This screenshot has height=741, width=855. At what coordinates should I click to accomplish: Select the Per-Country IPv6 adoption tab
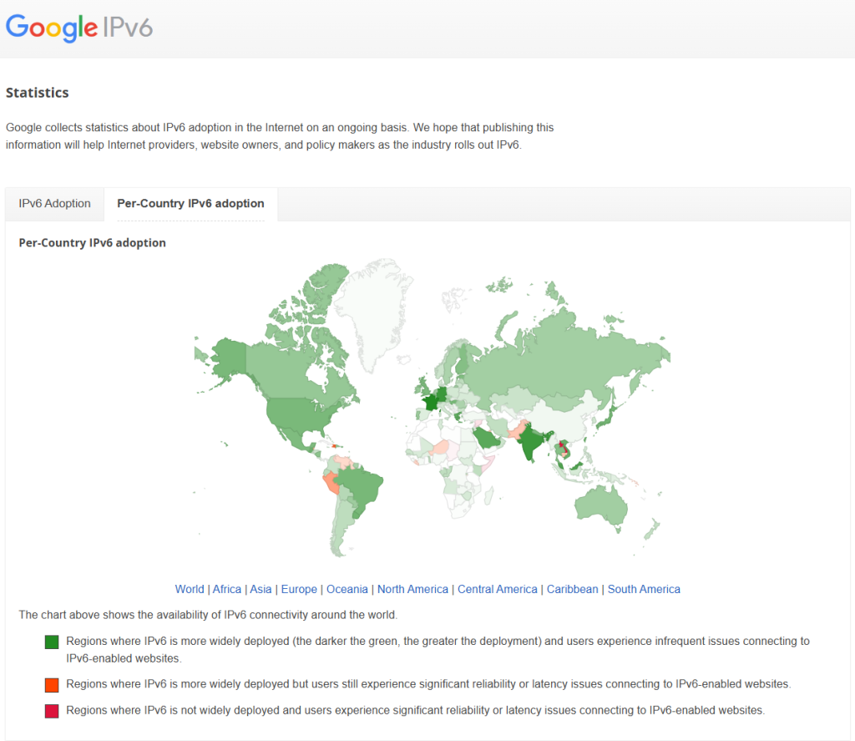coord(190,204)
